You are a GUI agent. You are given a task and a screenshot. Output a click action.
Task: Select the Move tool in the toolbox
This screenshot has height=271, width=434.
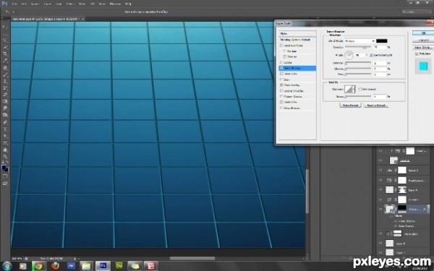click(x=5, y=27)
